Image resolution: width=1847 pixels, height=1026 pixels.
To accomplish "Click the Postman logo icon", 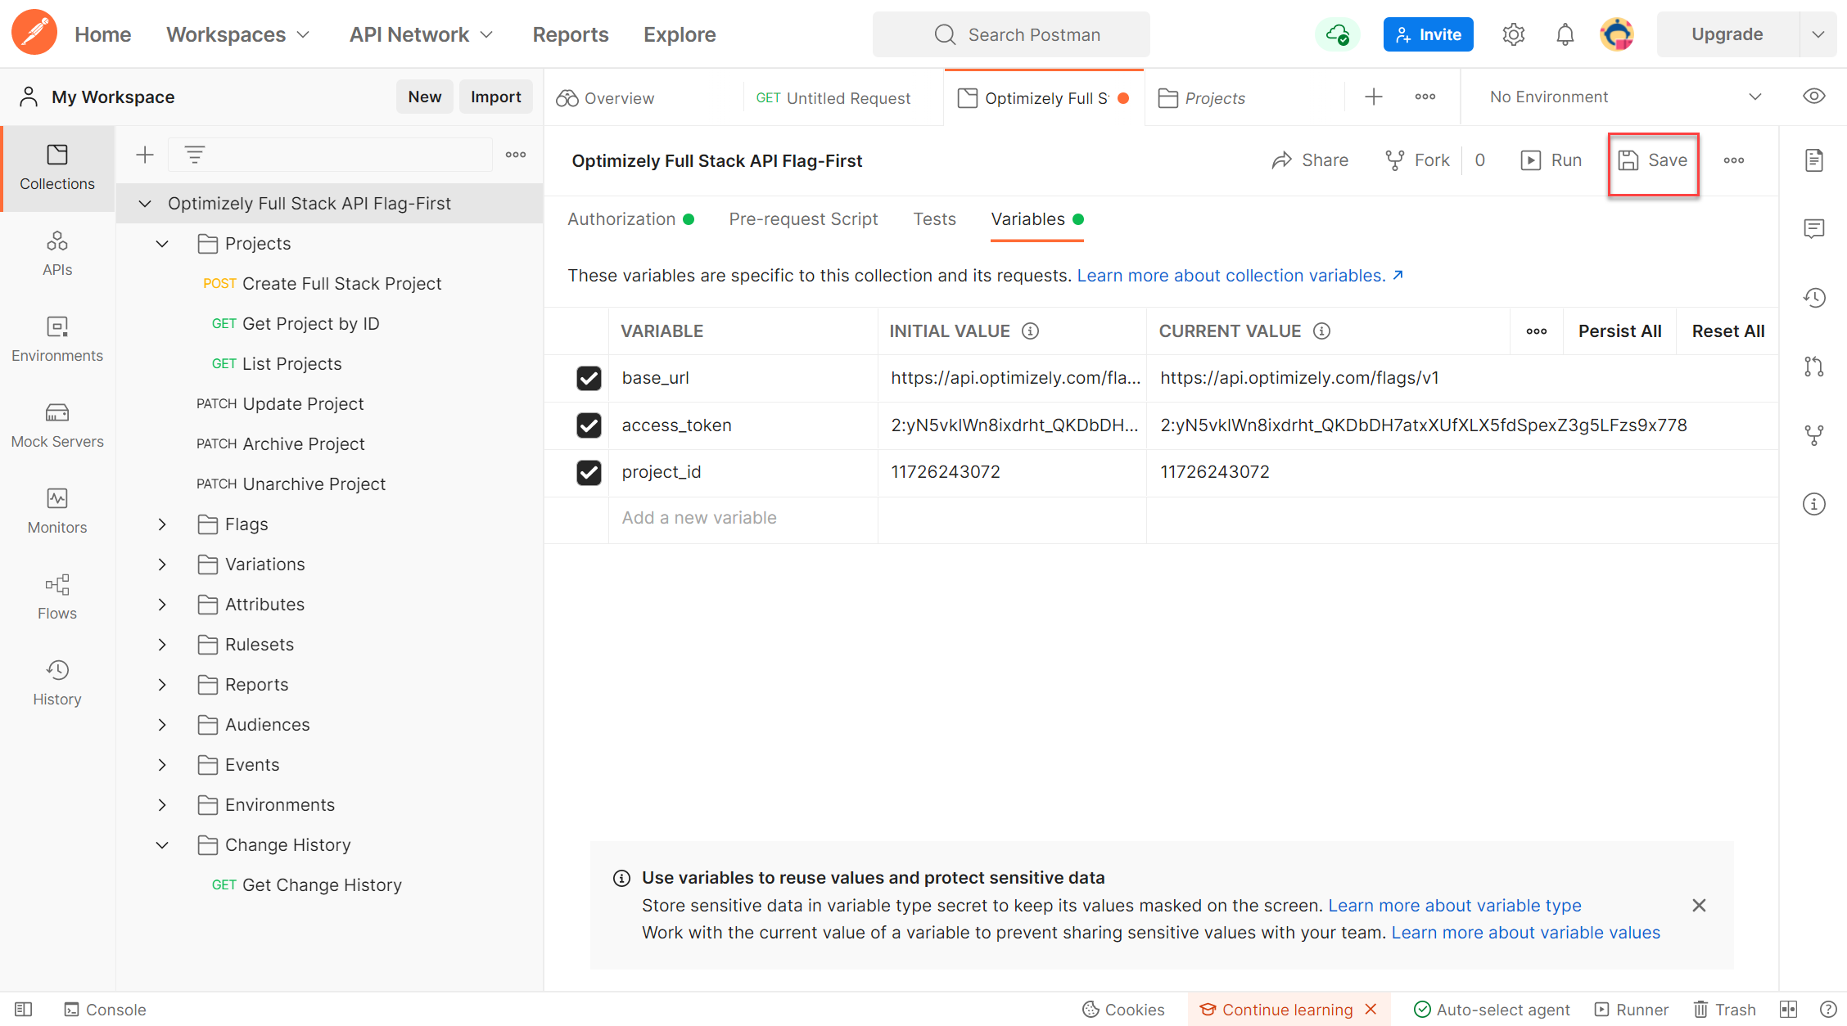I will [34, 34].
